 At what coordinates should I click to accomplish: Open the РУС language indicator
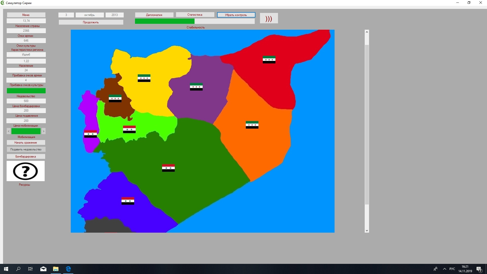(x=452, y=269)
